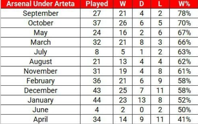Select the 41% win percentage cell

[184, 119]
